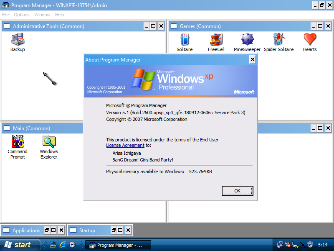Minimize the Administrative Tools group window
Image resolution: width=334 pixels, height=251 pixels.
[x=147, y=26]
